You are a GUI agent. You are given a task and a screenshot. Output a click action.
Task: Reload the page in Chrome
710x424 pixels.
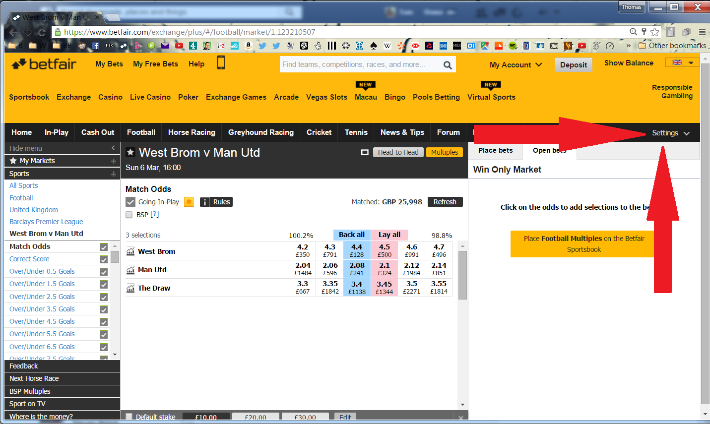(x=42, y=32)
